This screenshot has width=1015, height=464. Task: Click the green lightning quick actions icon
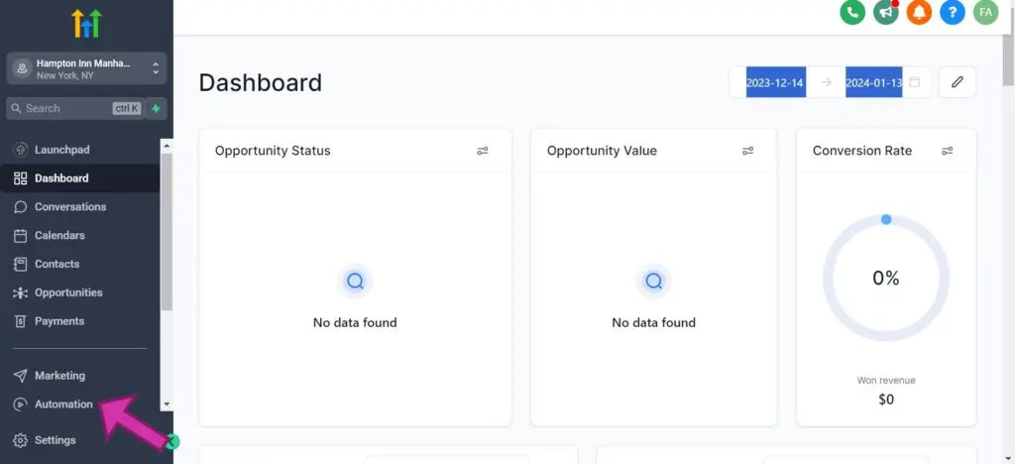[x=156, y=108]
